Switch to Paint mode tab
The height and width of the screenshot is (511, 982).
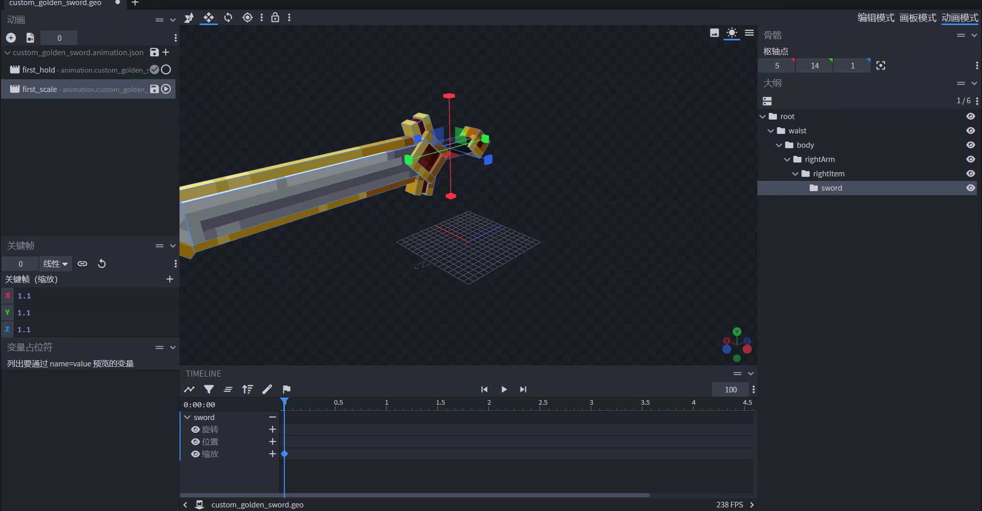[x=918, y=18]
